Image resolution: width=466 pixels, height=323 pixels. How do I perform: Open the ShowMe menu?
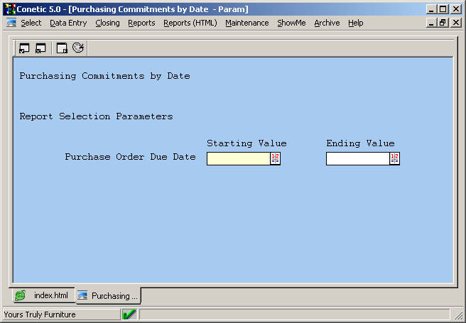tap(291, 23)
